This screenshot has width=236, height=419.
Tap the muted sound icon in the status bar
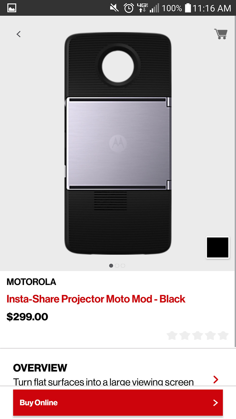click(114, 8)
